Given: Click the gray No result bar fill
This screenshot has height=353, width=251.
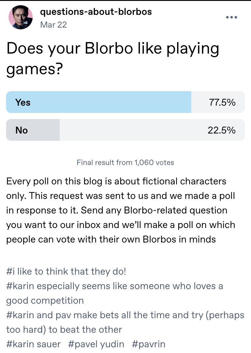Looking at the screenshot, I should (33, 130).
